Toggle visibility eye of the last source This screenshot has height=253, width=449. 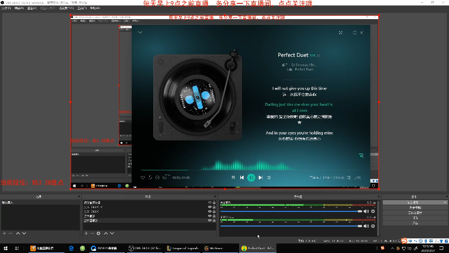[x=209, y=220]
